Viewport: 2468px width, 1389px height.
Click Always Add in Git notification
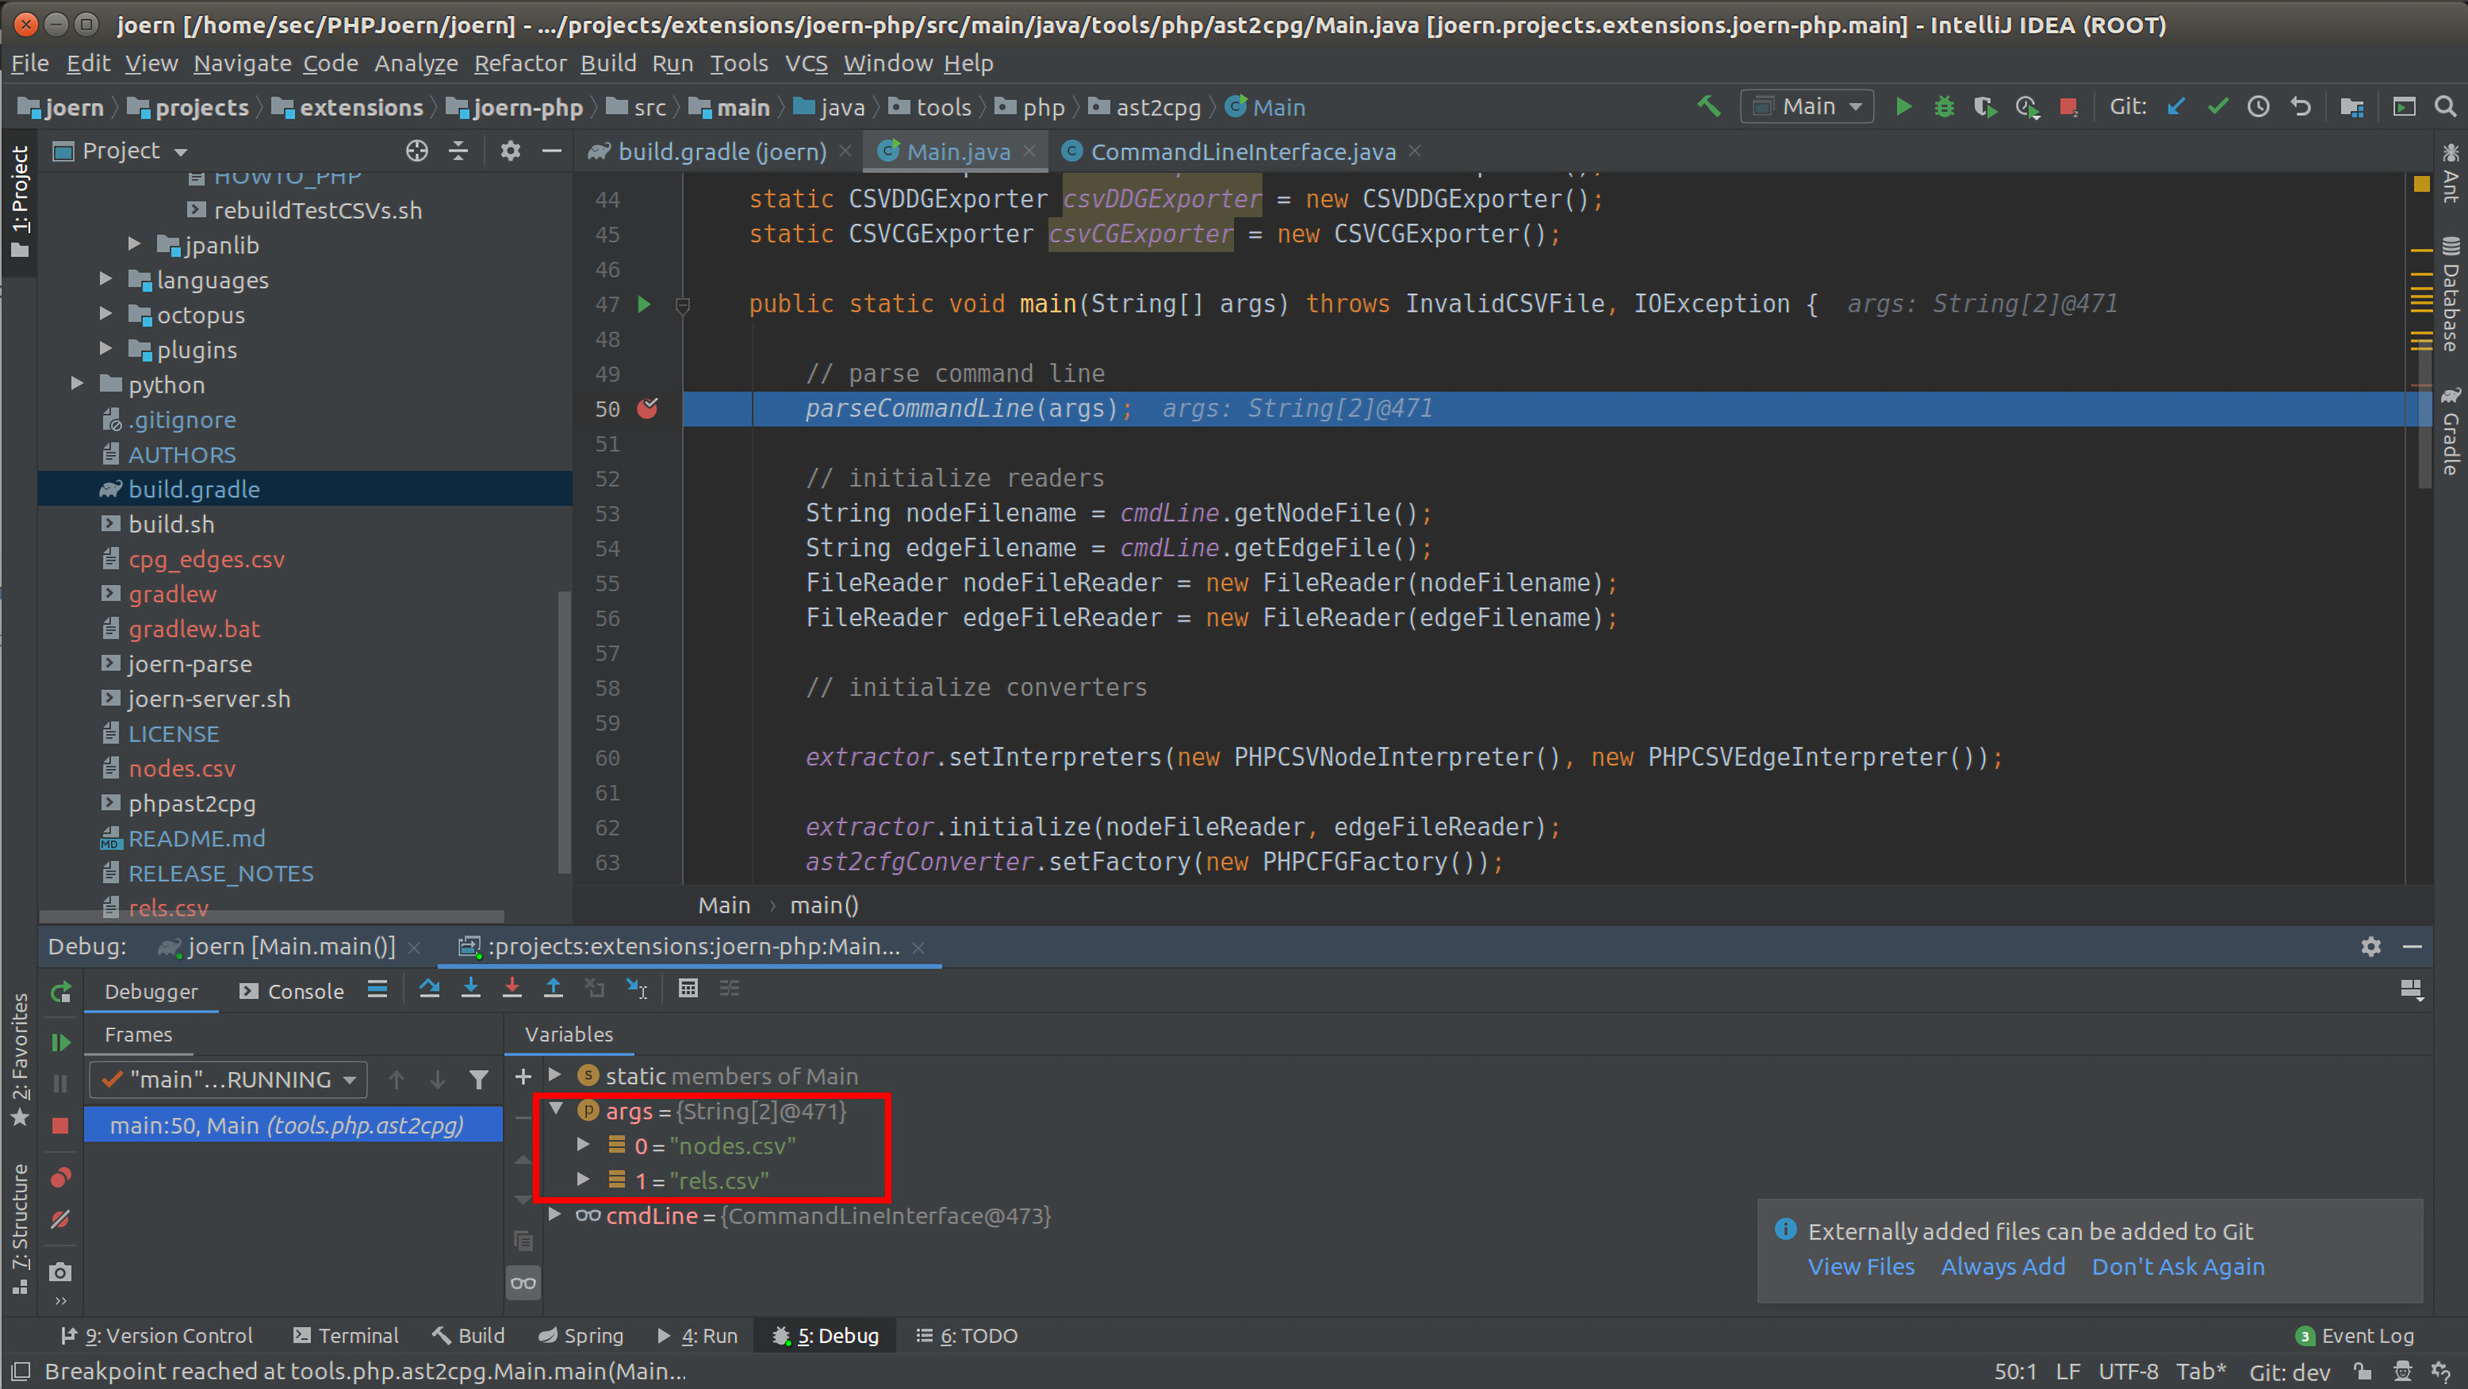click(2002, 1266)
